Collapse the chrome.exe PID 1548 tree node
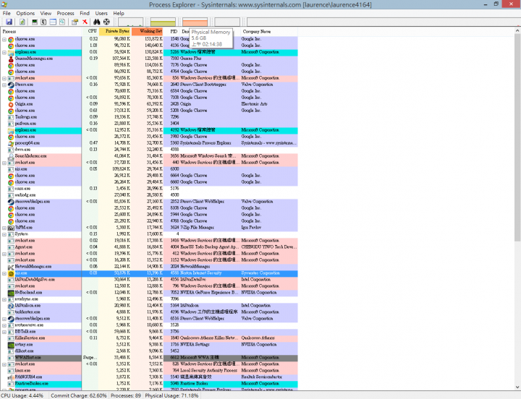The width and height of the screenshot is (521, 399). point(4,39)
